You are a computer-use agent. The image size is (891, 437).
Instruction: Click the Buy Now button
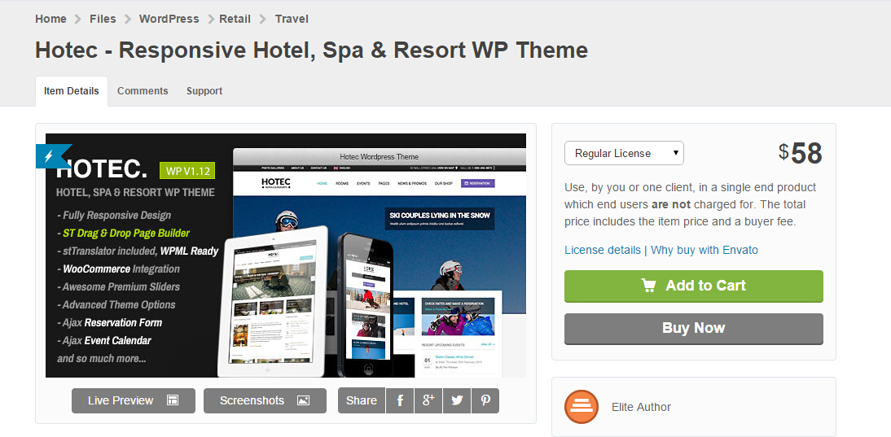693,329
